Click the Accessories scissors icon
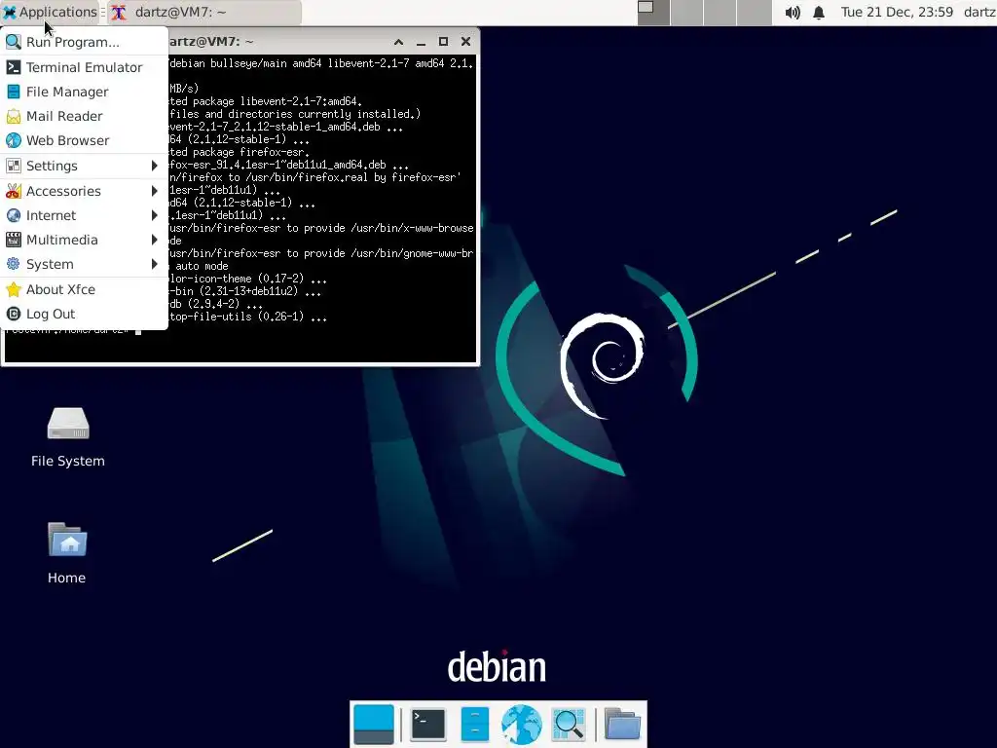The image size is (997, 748). point(14,191)
